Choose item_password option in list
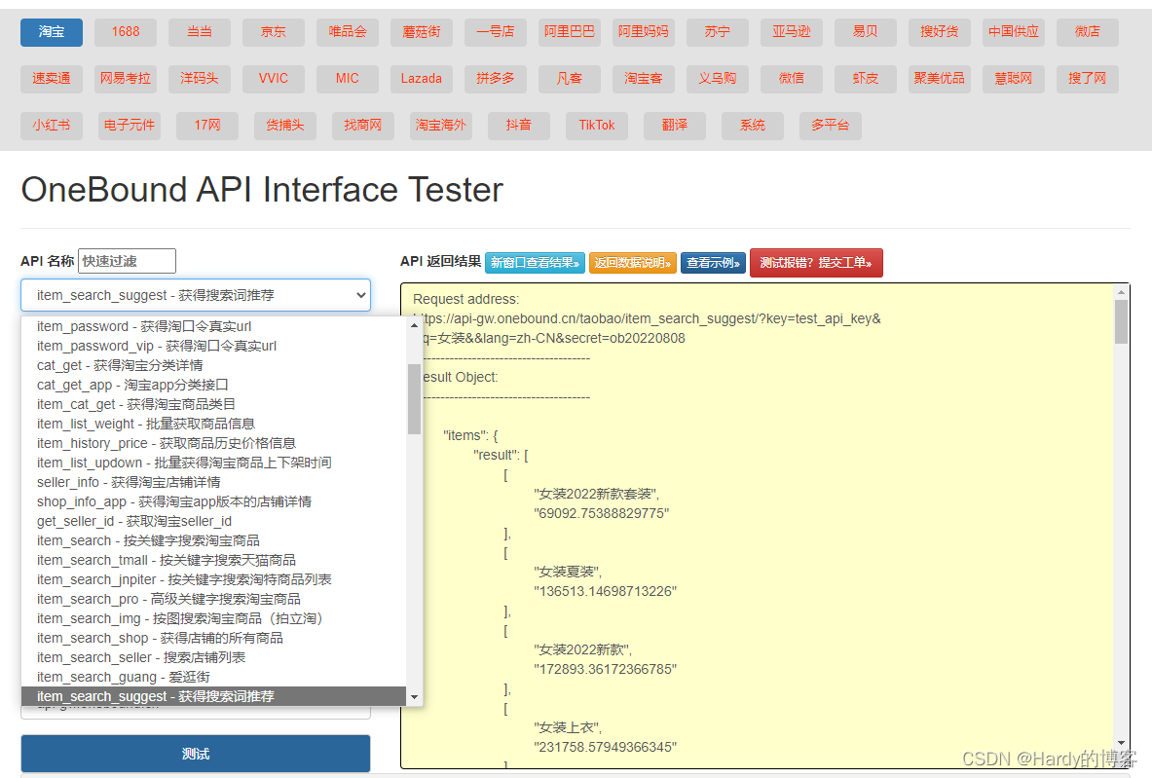Screen dimensions: 1152x778 (x=214, y=326)
